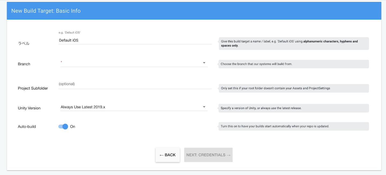Image resolution: width=386 pixels, height=175 pixels.
Task: Click the Project Subfolder optional field
Action: pyautogui.click(x=135, y=84)
